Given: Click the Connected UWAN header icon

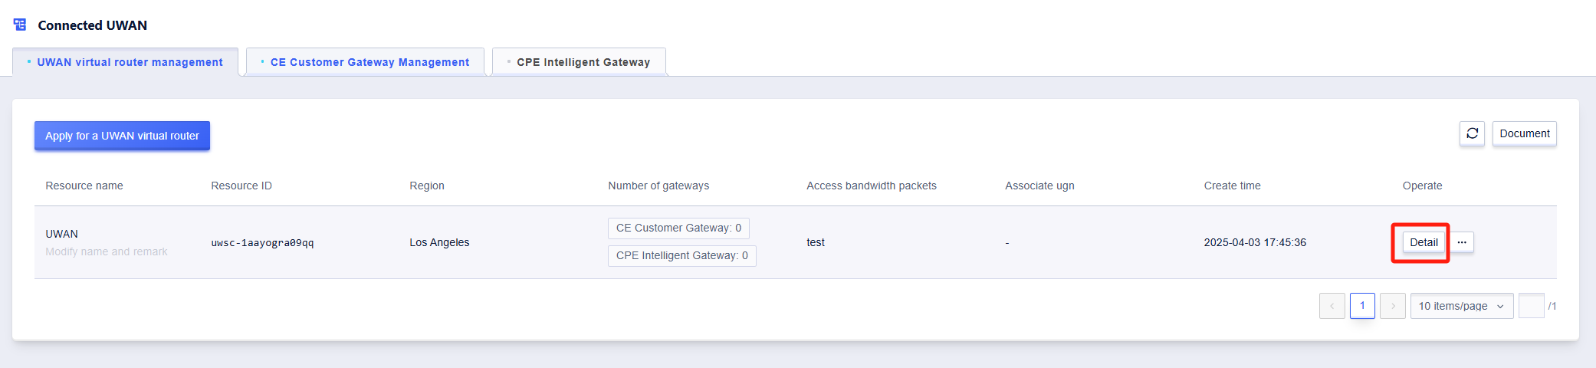Looking at the screenshot, I should point(20,25).
